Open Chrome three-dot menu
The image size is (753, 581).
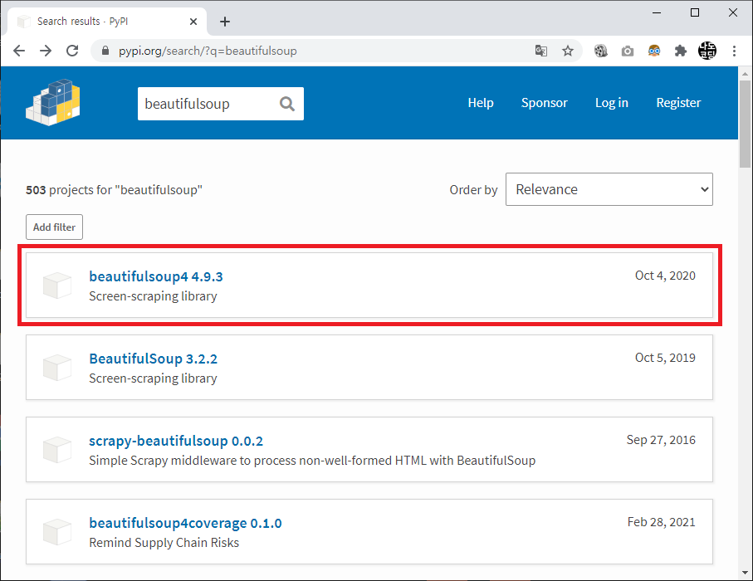pyautogui.click(x=734, y=51)
